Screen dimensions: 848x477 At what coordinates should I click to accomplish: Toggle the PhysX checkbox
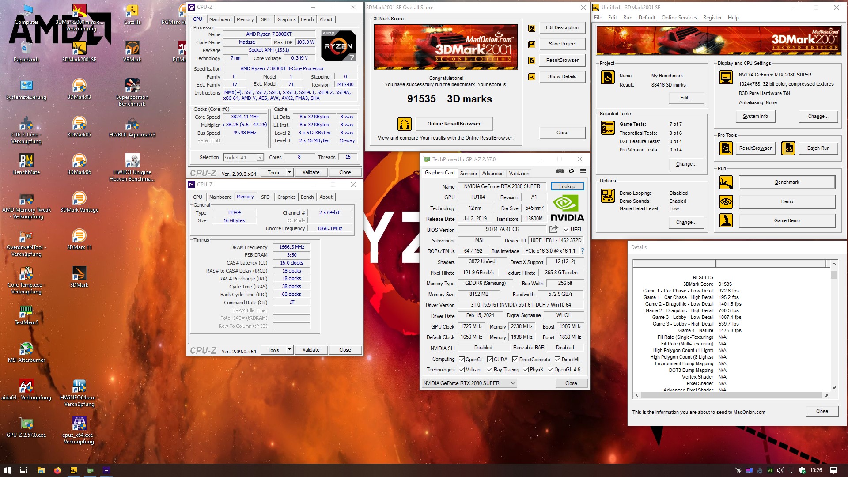[x=526, y=370]
